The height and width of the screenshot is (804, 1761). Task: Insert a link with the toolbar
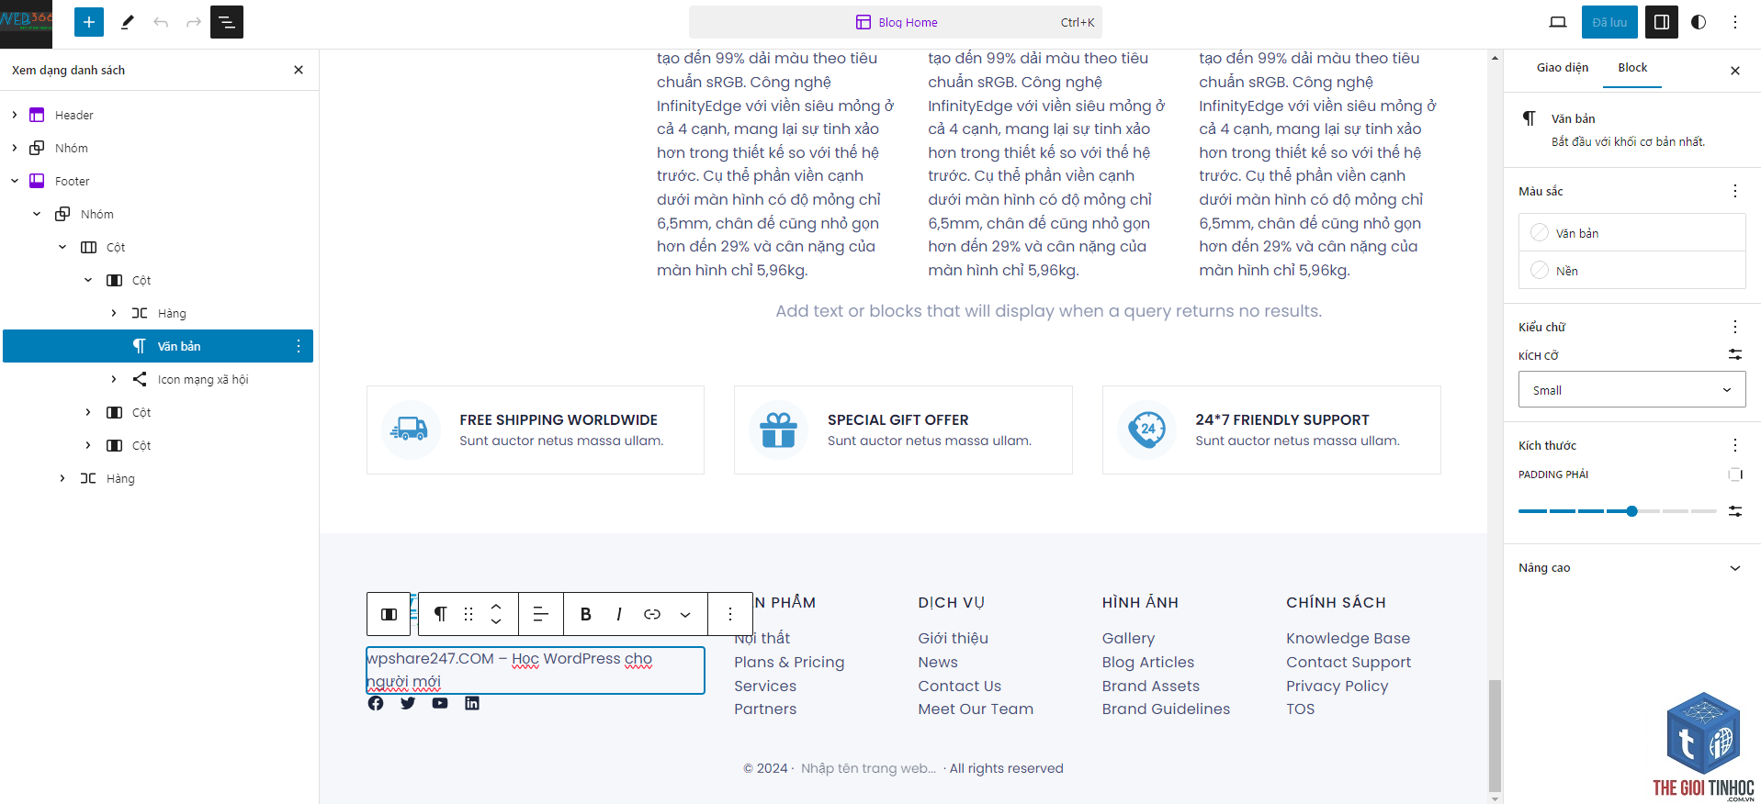(652, 614)
